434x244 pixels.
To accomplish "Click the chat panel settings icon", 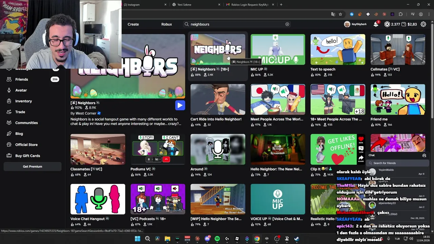I will coord(424,155).
